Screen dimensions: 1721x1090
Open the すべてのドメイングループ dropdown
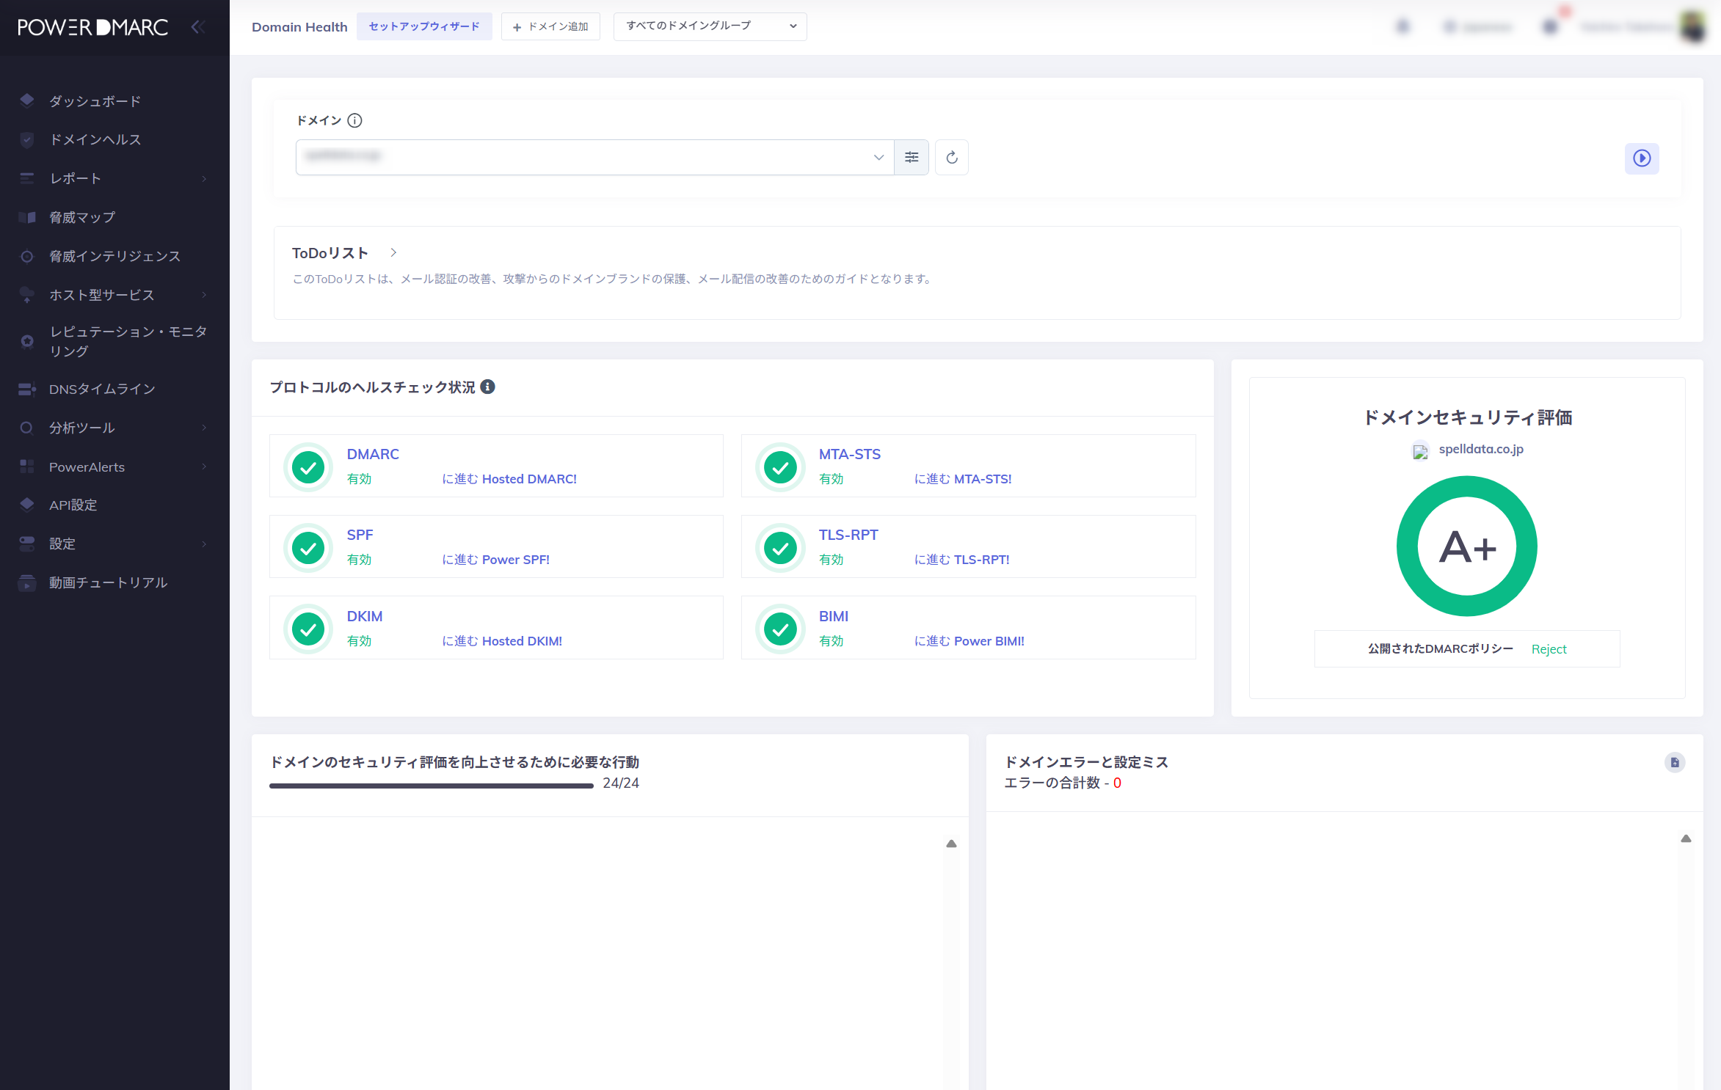[x=710, y=26]
